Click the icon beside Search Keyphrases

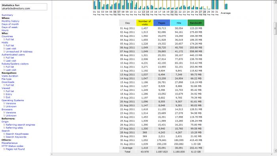click(4, 134)
